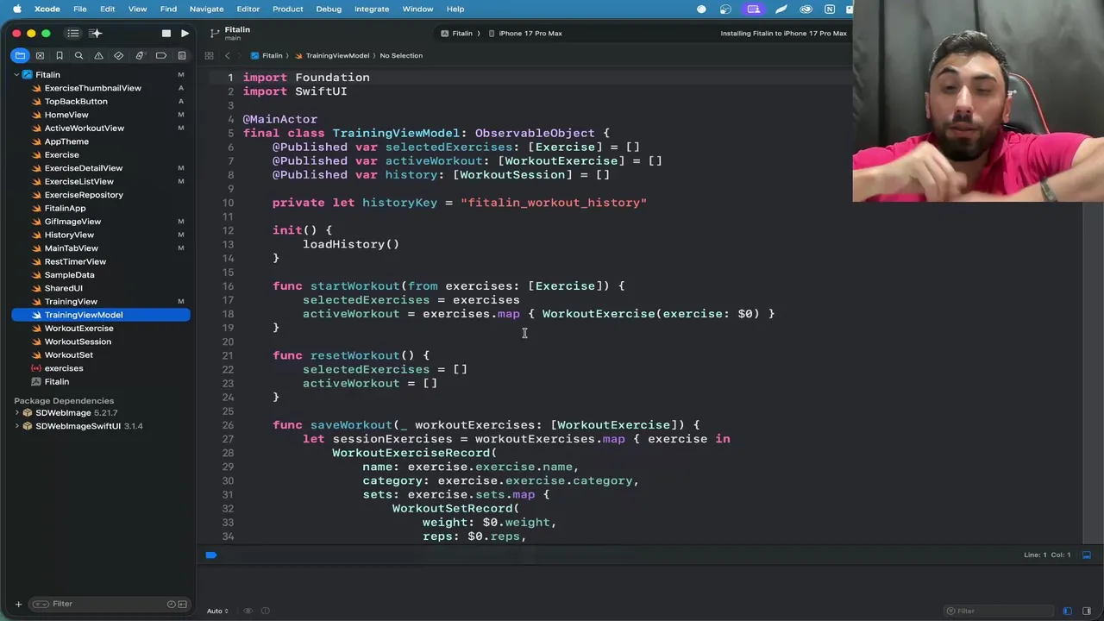Open the branch icon for Fitalin main
The height and width of the screenshot is (621, 1104).
tap(215, 34)
